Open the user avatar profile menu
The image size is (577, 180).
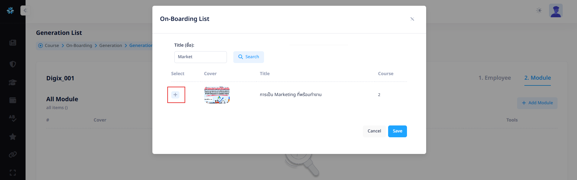(556, 11)
